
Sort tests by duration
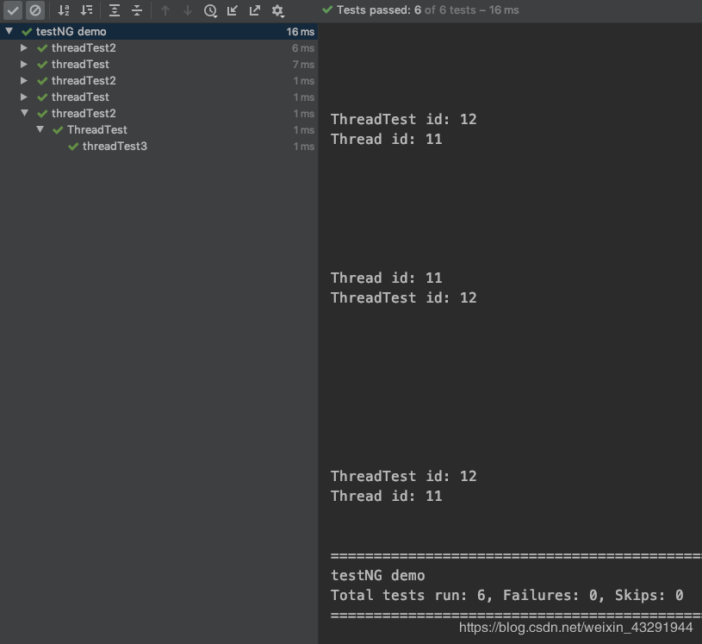[86, 10]
